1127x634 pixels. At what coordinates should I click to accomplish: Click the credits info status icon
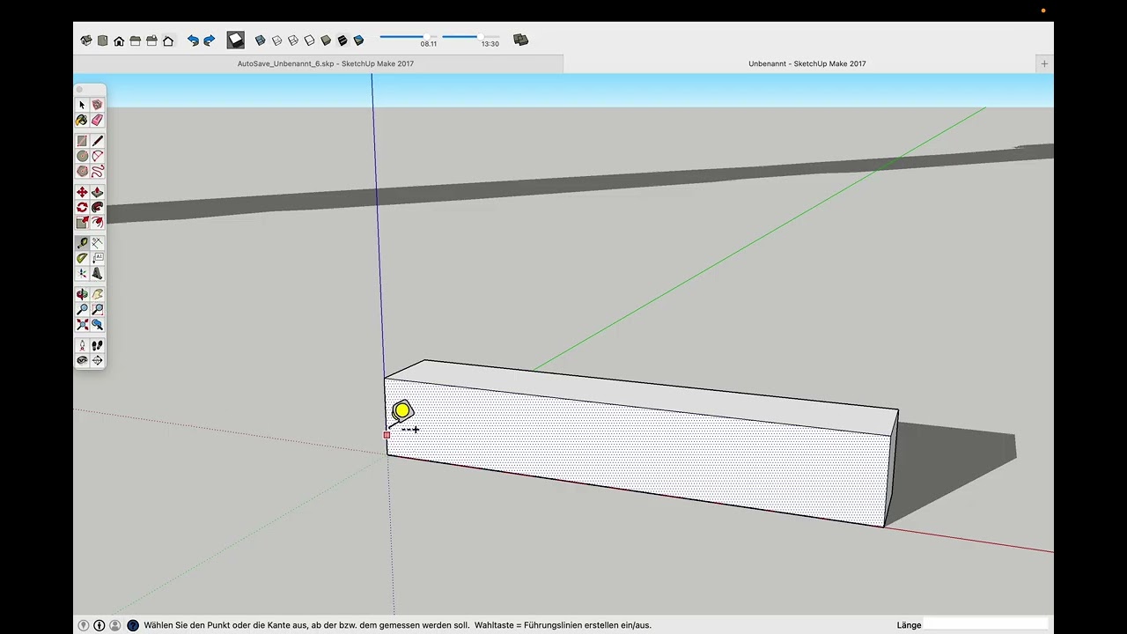click(99, 625)
